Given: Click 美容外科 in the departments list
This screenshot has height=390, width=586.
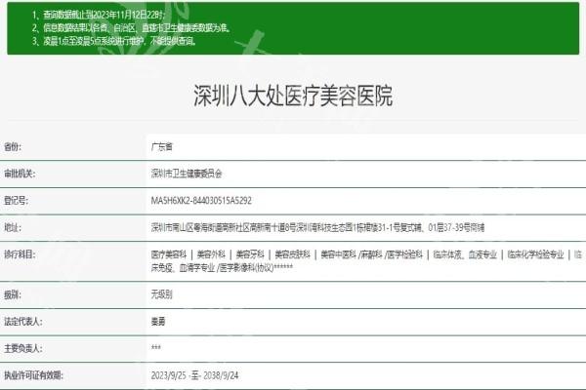Looking at the screenshot, I should coord(211,254).
